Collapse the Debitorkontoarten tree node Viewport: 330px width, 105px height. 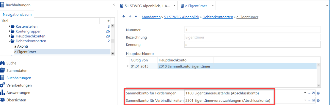point(10,41)
